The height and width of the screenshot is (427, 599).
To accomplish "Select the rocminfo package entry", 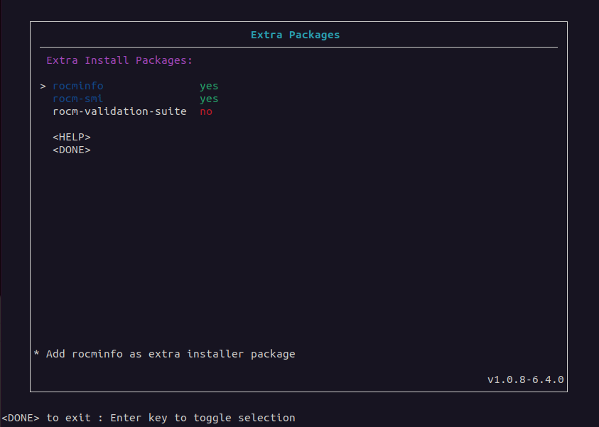I will [77, 86].
